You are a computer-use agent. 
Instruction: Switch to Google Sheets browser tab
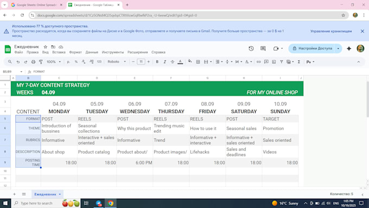(37, 5)
